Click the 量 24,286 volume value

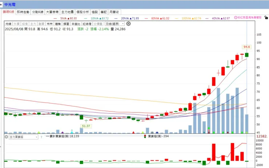118,29
